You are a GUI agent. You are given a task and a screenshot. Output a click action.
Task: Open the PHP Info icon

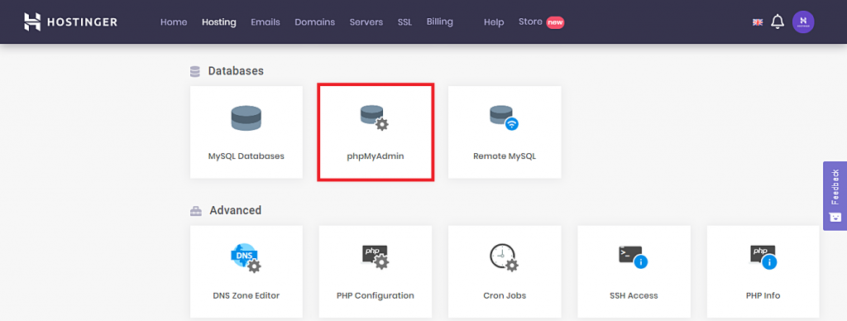coord(763,256)
